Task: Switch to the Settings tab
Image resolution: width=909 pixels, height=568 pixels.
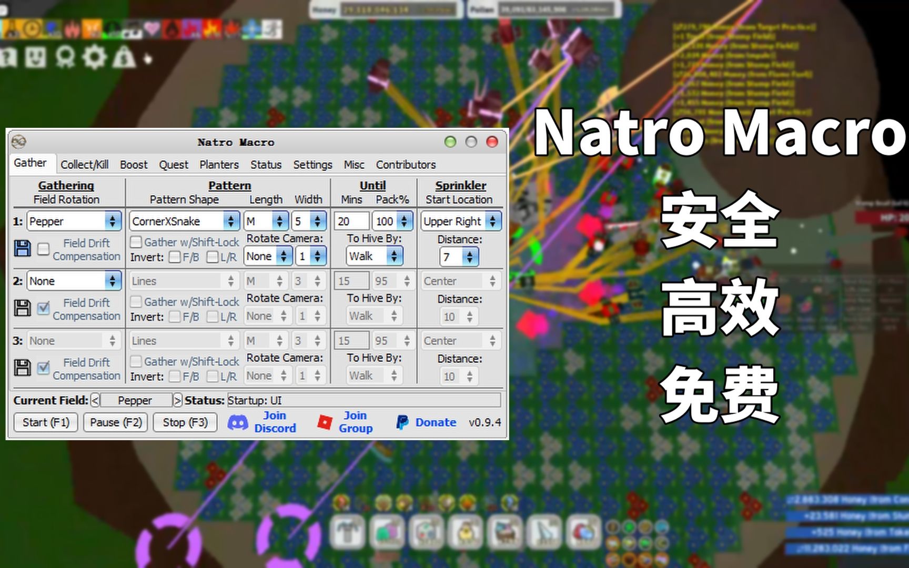Action: [312, 165]
